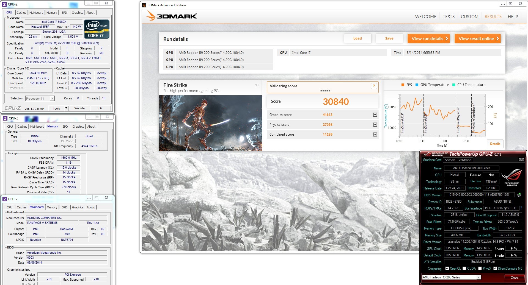Select the Graphics Card tab in GPU-Z
The width and height of the screenshot is (528, 285).
[x=432, y=160]
